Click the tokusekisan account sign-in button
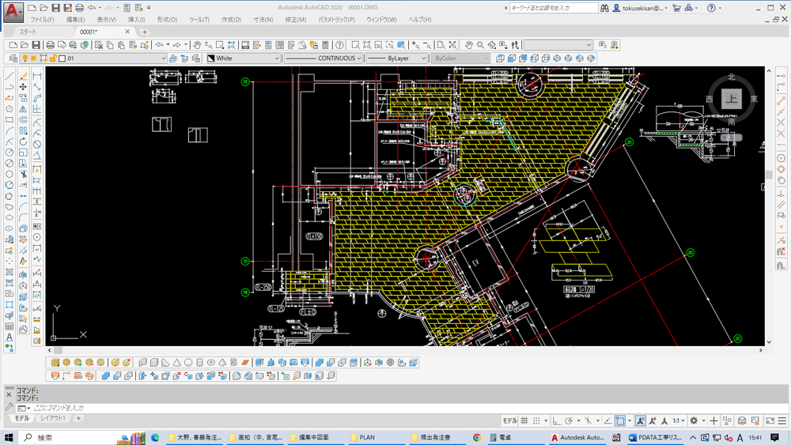 (641, 8)
